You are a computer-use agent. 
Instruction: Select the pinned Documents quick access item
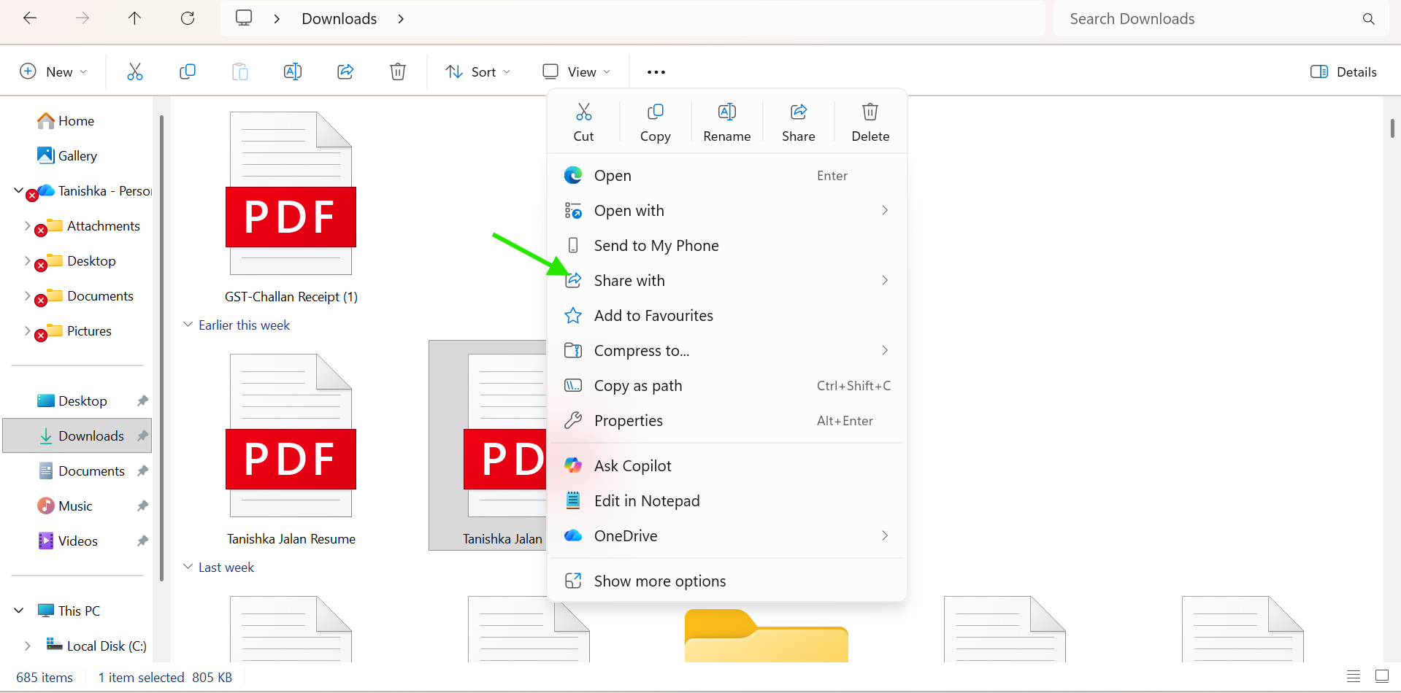tap(77, 471)
